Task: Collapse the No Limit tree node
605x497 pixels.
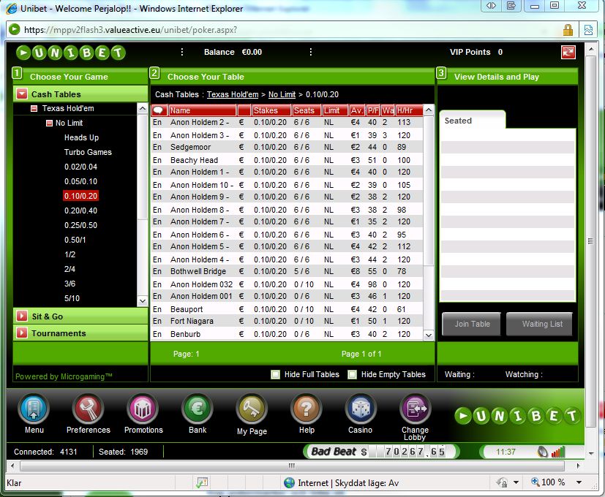Action: click(x=49, y=124)
